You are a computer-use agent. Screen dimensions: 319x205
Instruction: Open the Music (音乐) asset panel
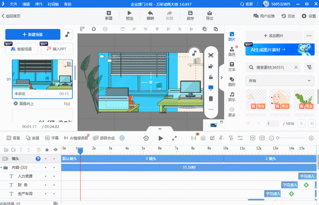(x=232, y=97)
